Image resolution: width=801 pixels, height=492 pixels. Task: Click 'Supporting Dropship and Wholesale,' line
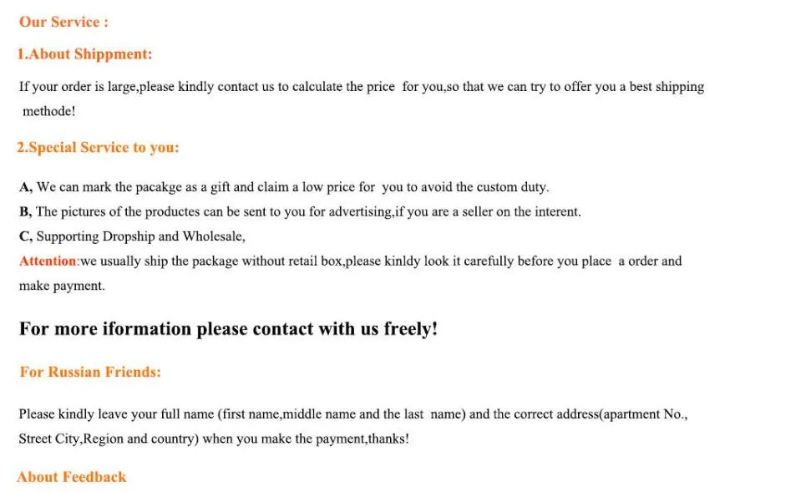pyautogui.click(x=141, y=236)
